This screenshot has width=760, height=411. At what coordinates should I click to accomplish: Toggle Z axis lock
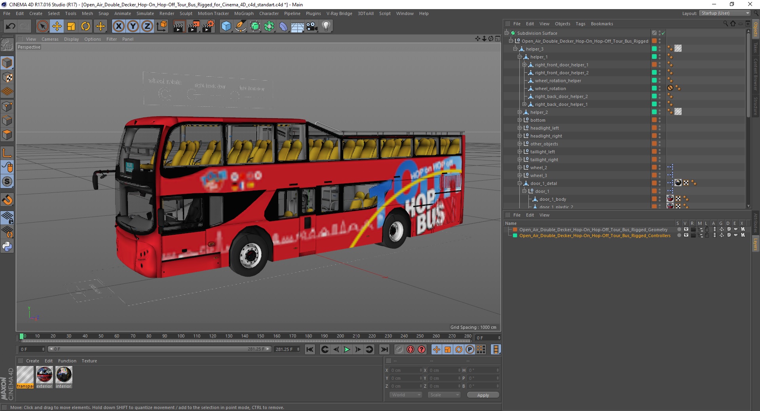click(x=147, y=26)
